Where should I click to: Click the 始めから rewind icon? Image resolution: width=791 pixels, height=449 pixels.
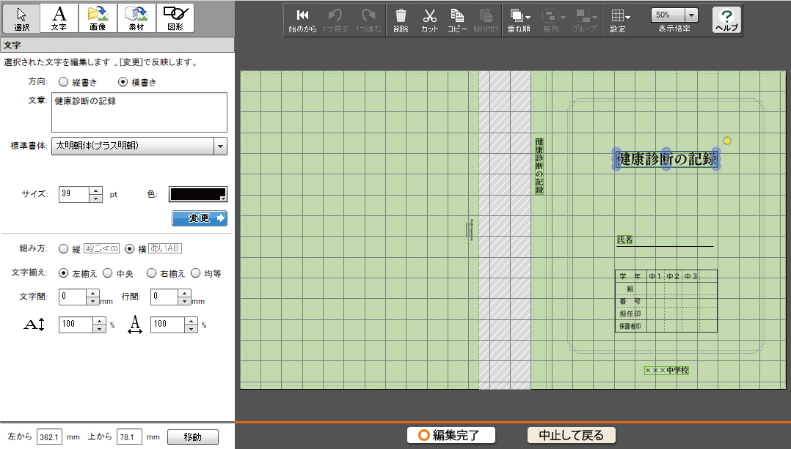point(302,20)
